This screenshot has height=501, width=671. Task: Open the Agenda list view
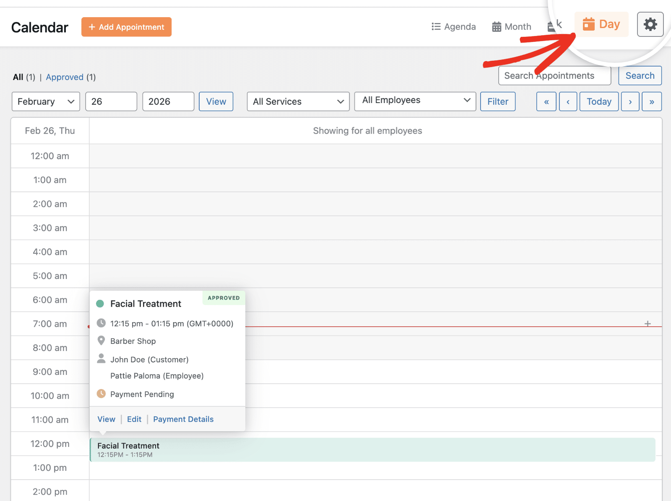454,27
